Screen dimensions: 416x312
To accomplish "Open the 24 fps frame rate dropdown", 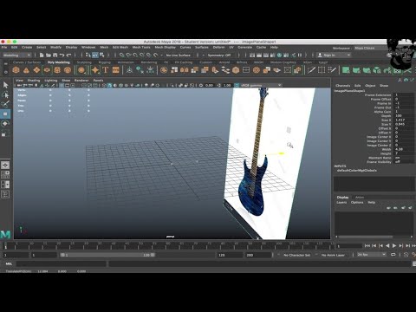I will (x=371, y=255).
